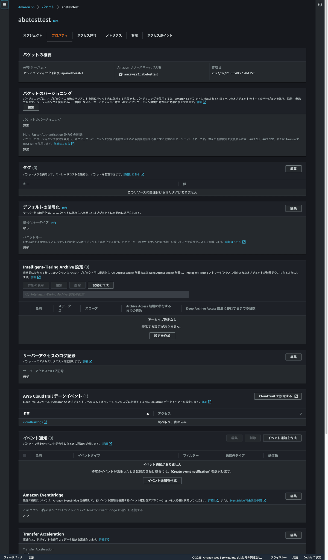Open the アクセス許可 tab
Screen dimensions: 328x560
coord(87,36)
